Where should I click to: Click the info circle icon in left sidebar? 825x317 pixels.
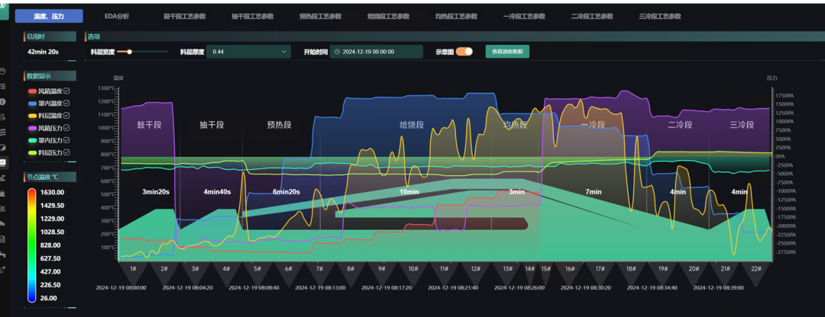[3, 101]
